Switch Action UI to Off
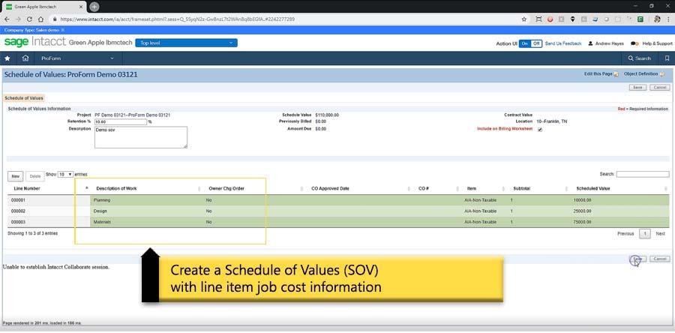 click(x=536, y=43)
